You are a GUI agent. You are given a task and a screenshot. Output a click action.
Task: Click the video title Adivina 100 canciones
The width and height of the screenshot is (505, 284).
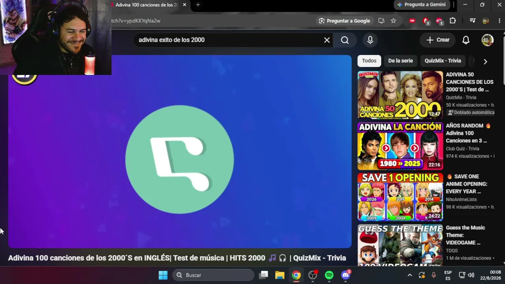click(x=177, y=258)
